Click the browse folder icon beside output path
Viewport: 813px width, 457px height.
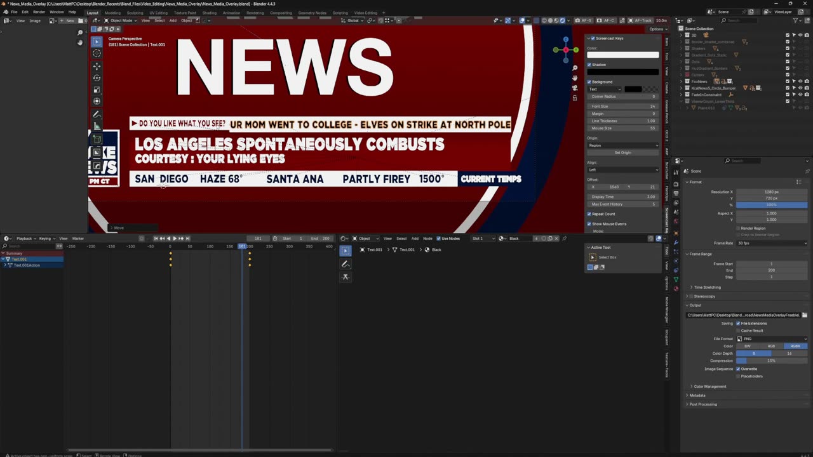click(805, 315)
